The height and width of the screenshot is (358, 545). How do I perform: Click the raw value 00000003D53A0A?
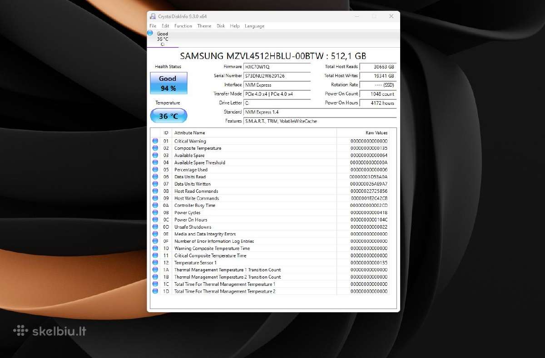tap(369, 177)
